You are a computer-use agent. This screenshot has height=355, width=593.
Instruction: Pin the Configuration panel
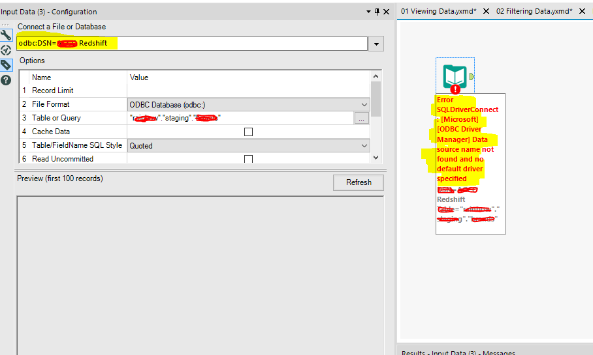tap(377, 12)
